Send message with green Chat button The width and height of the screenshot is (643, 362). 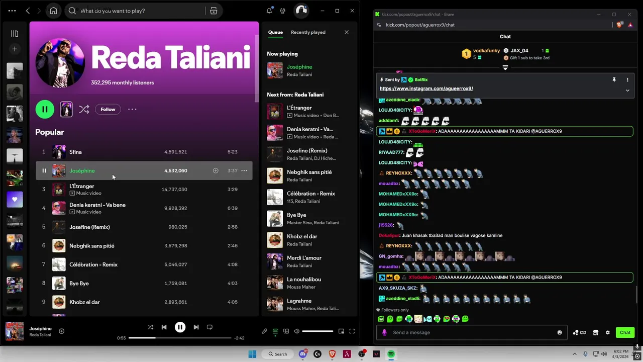[x=625, y=332]
